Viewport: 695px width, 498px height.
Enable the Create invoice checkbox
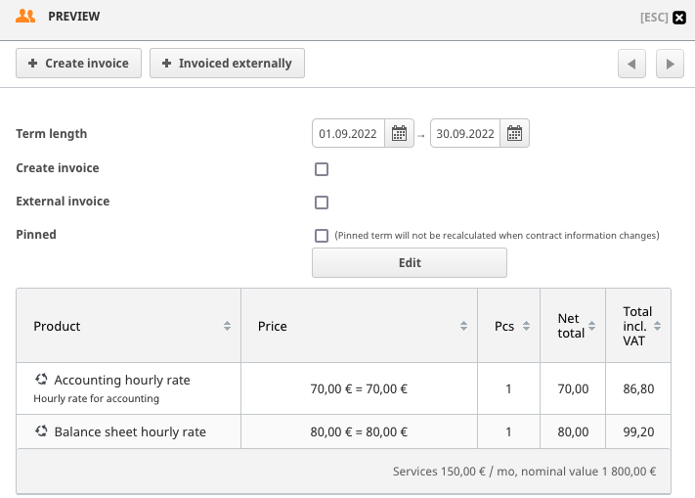322,169
